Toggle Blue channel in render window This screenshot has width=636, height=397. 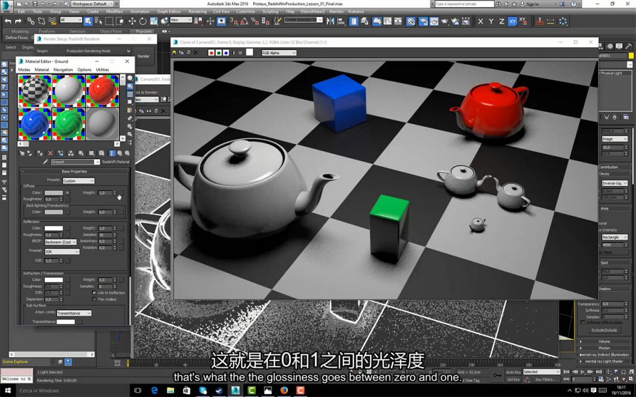pos(225,53)
